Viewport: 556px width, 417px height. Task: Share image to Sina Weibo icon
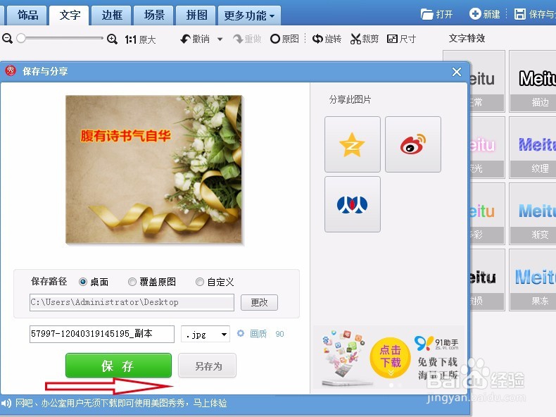[x=413, y=144]
